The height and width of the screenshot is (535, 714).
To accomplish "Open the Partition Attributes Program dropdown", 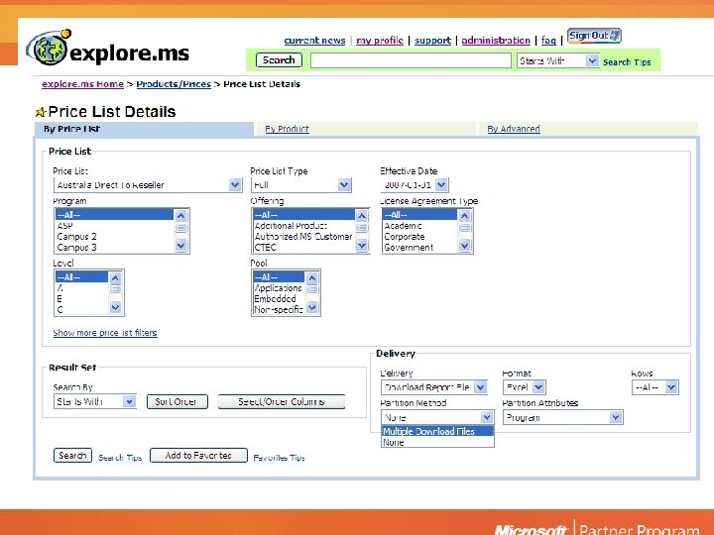I will point(563,417).
